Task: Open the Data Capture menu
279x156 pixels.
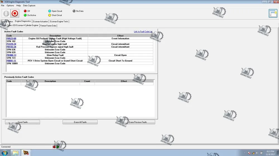Action: pos(29,6)
